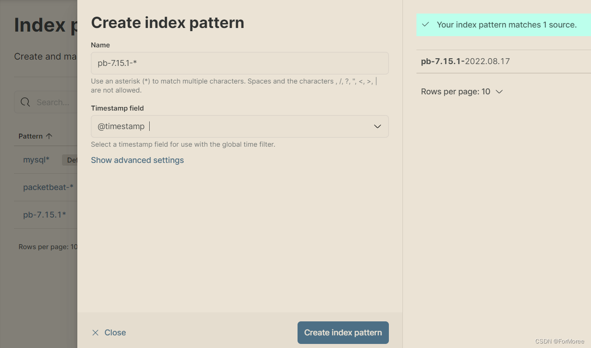591x348 pixels.
Task: Select matched source pb-7.15.1-2022.08.17
Action: tap(465, 61)
